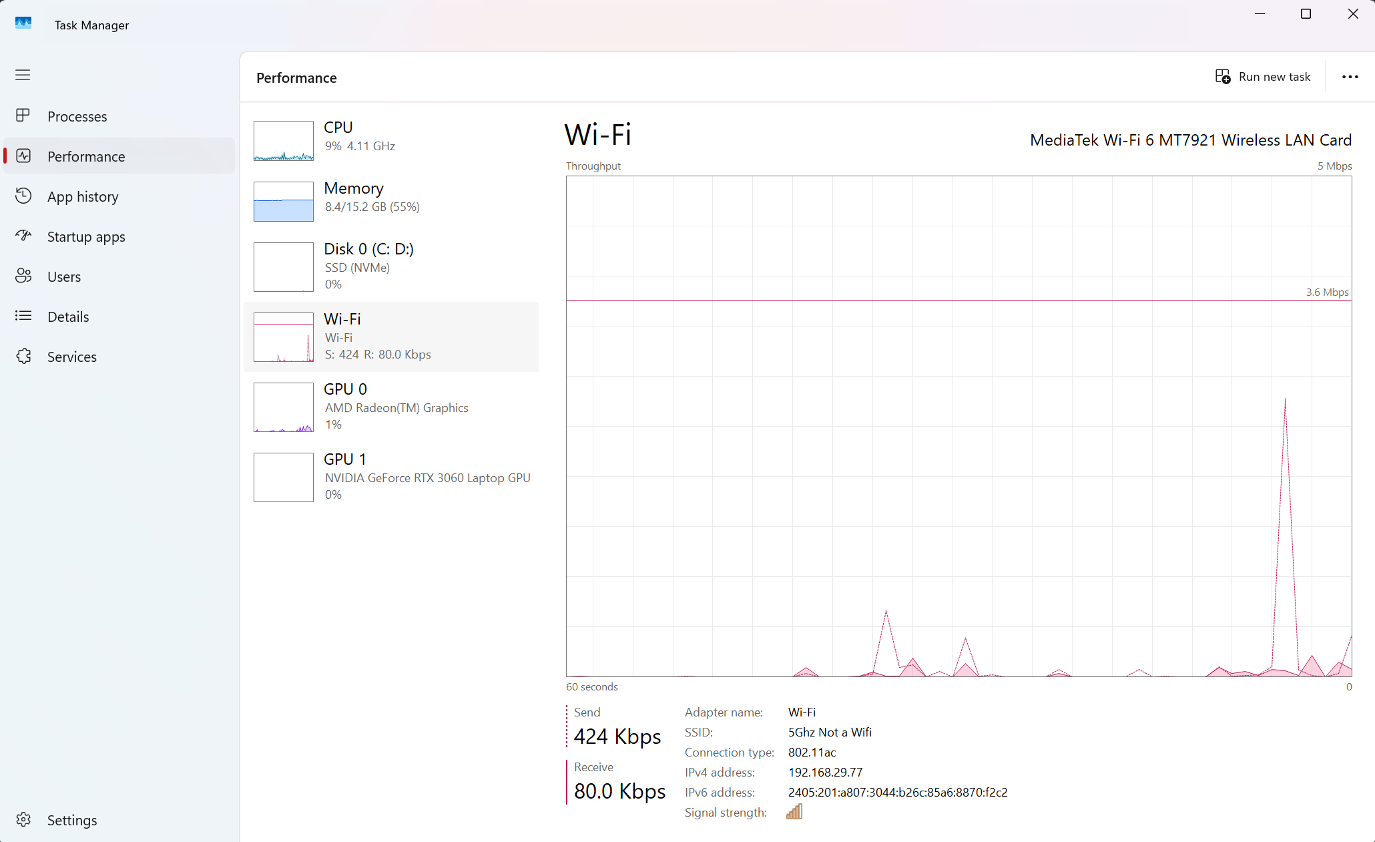Screen dimensions: 1375x842
Task: Open the Users page icon
Action: 23,276
